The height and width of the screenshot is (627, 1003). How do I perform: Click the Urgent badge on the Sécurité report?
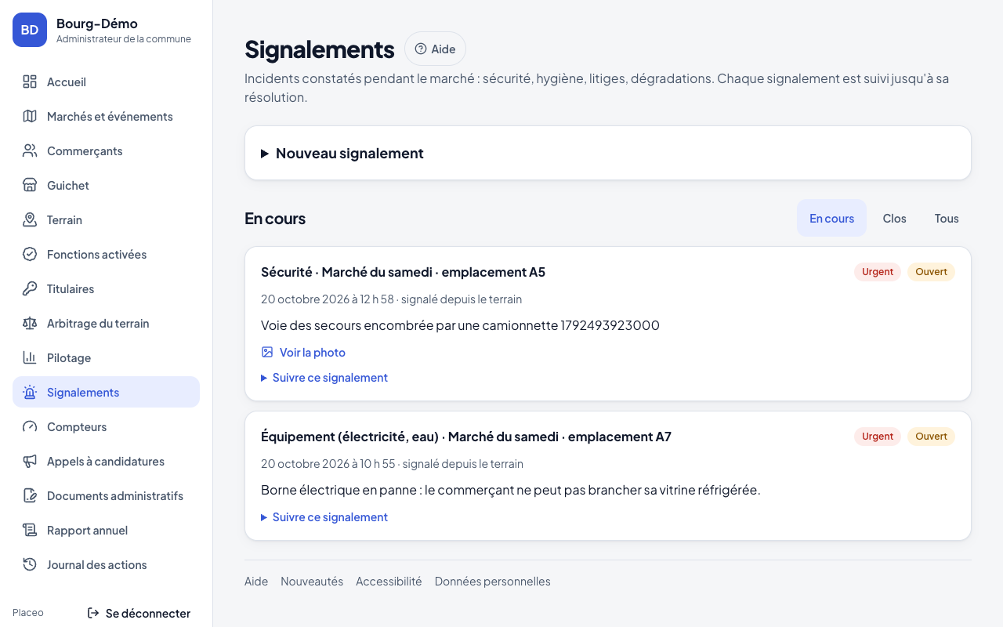(878, 272)
